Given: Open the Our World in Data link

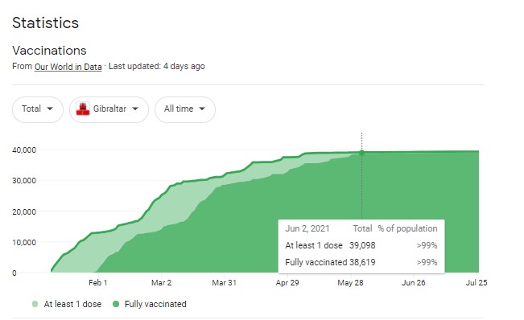Looking at the screenshot, I should 68,67.
